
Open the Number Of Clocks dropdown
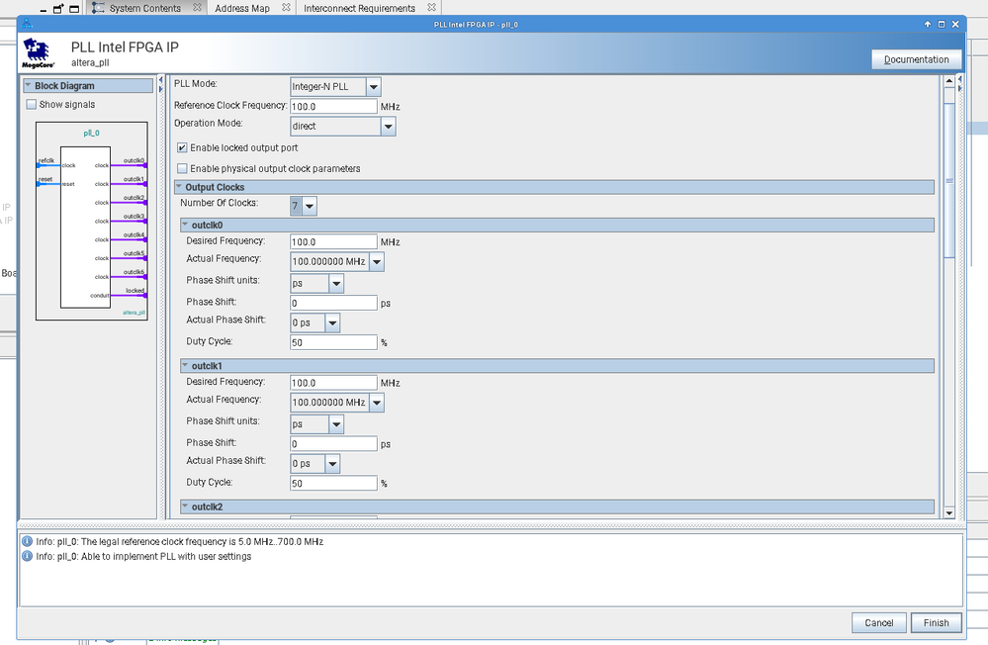(310, 206)
